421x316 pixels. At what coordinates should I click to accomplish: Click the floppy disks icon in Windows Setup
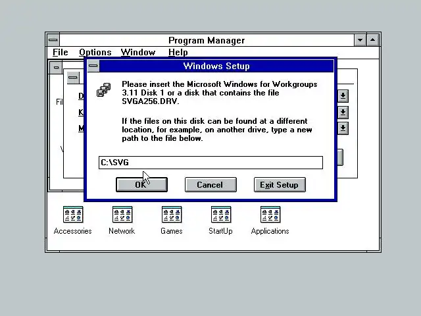pyautogui.click(x=104, y=90)
